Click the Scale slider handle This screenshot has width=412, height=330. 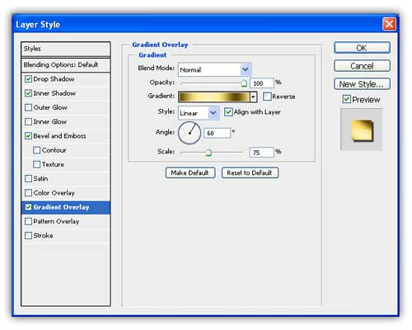coord(208,153)
